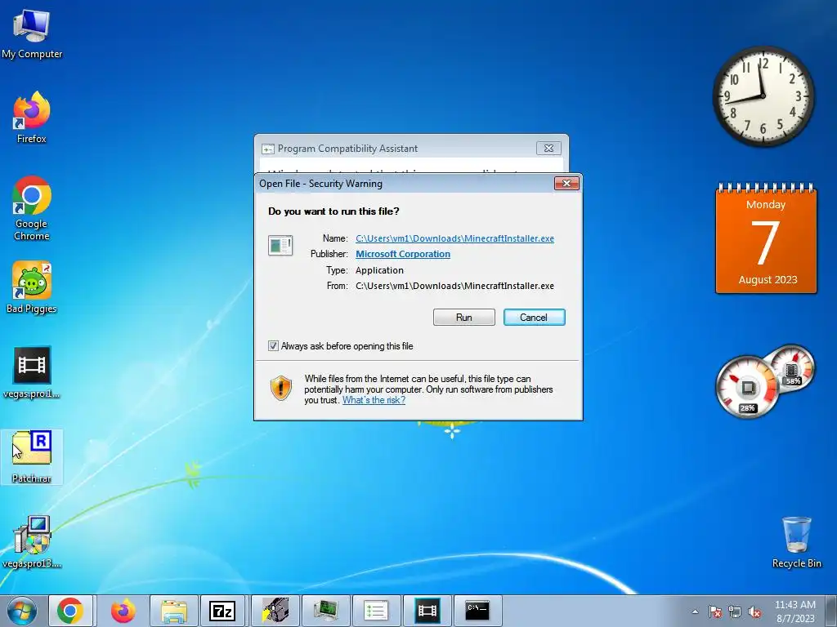Select the vegaspro13 installer desktop icon
The image size is (837, 627).
32,542
